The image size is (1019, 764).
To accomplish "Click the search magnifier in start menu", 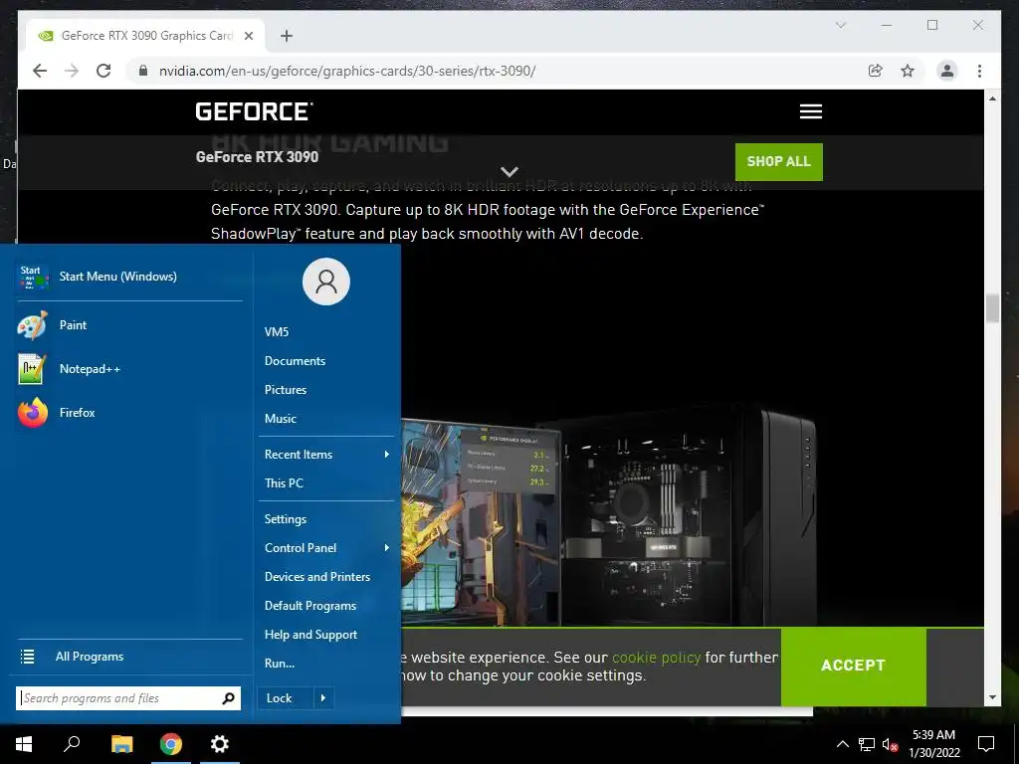I will click(x=228, y=698).
